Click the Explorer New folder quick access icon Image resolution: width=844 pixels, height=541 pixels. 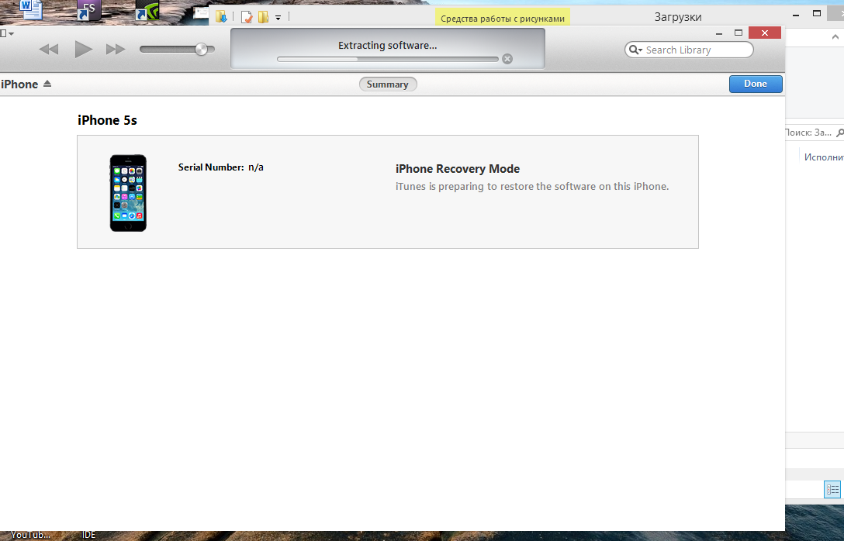(263, 17)
